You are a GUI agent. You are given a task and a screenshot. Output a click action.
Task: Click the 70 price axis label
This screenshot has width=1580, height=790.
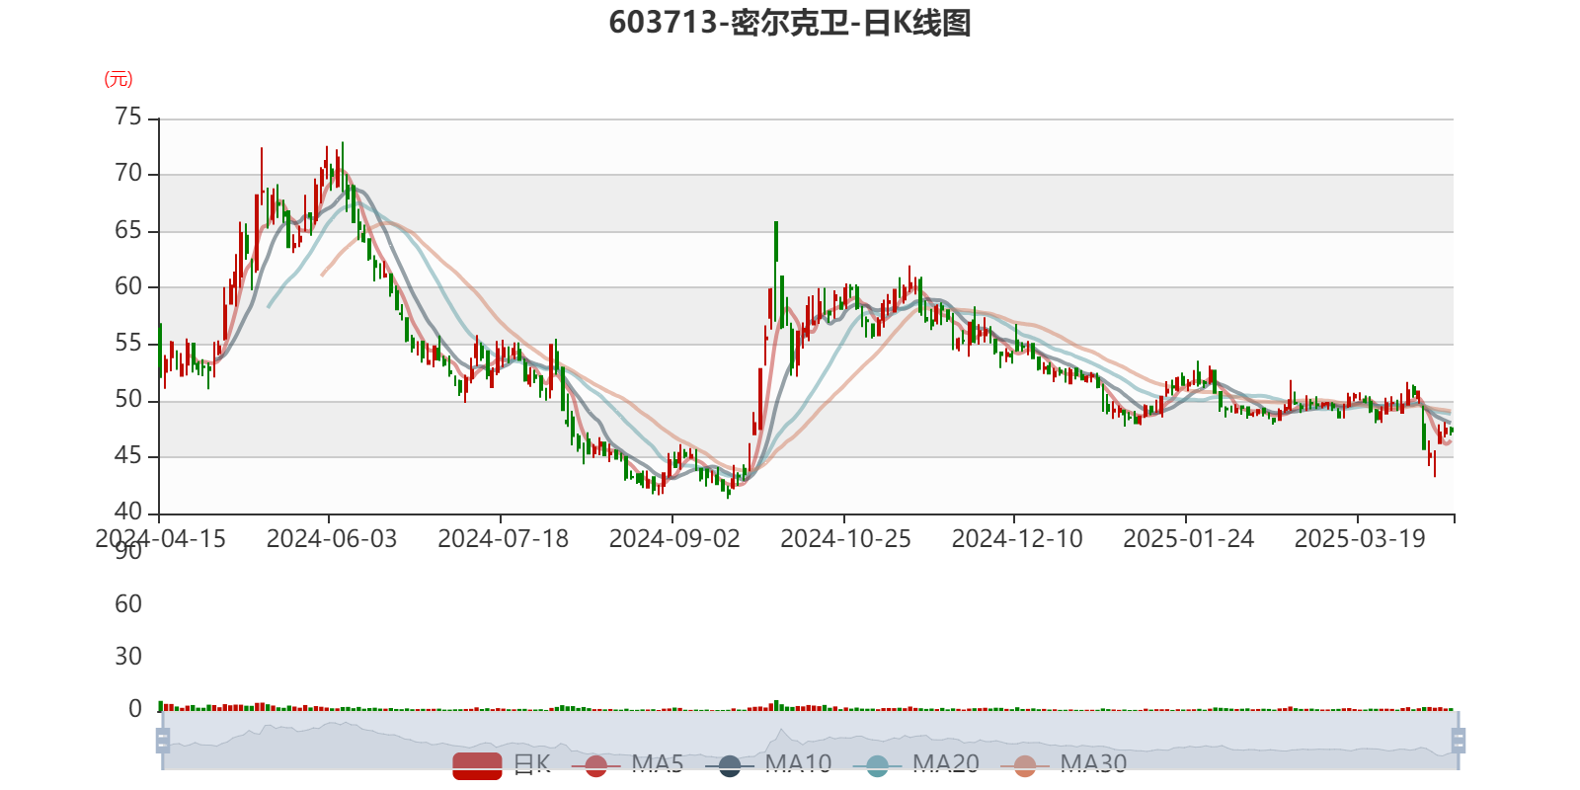click(x=128, y=174)
